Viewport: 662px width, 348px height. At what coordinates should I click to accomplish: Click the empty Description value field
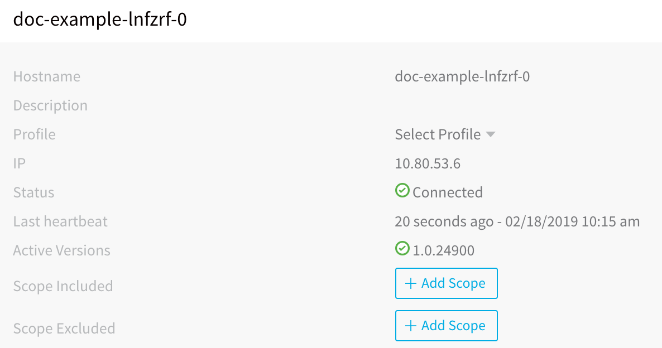517,105
